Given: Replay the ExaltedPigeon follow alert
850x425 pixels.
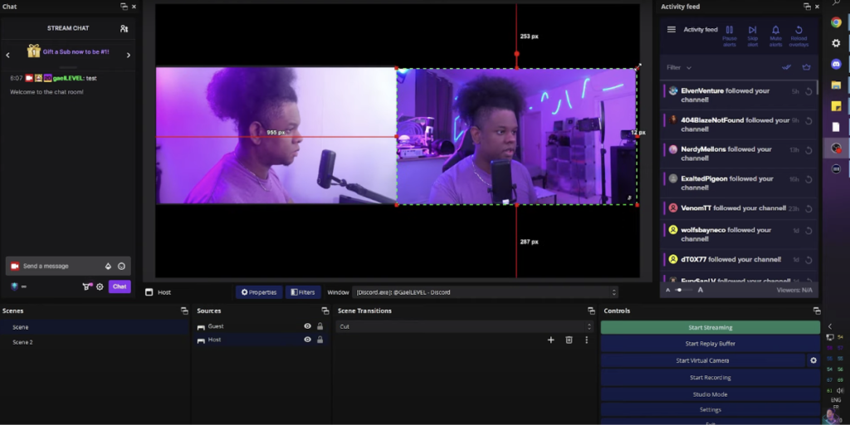Looking at the screenshot, I should (x=808, y=179).
